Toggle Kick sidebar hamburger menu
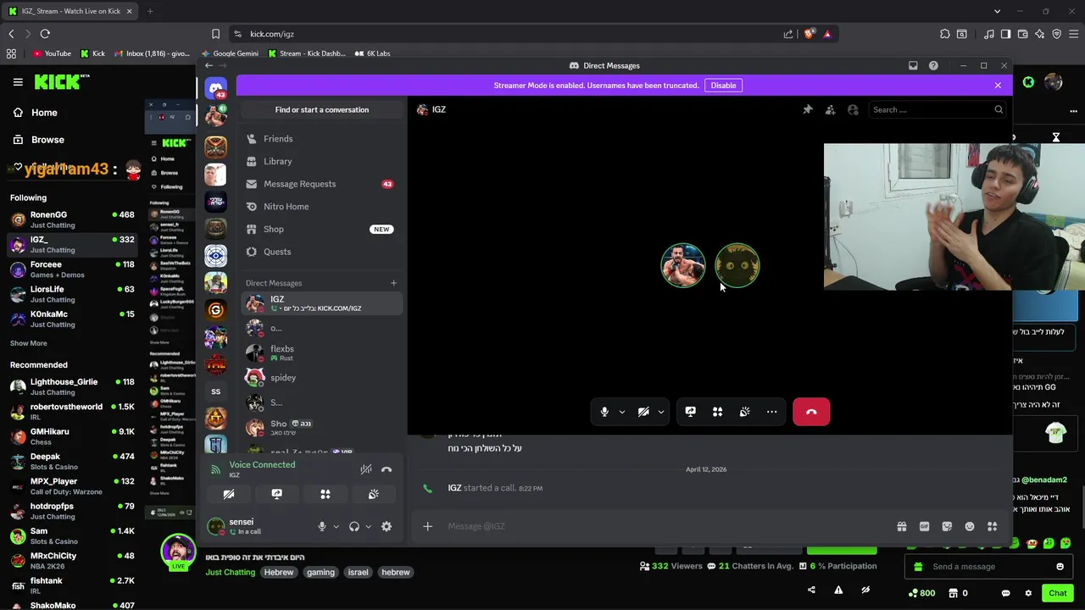Viewport: 1085px width, 610px height. coord(18,81)
